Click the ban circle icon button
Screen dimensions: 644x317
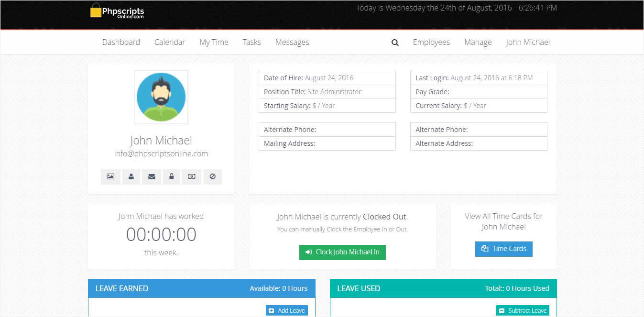click(x=213, y=176)
